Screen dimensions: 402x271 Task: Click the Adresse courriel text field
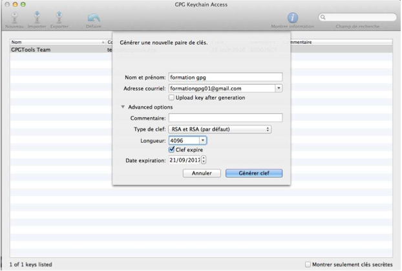[x=222, y=88]
